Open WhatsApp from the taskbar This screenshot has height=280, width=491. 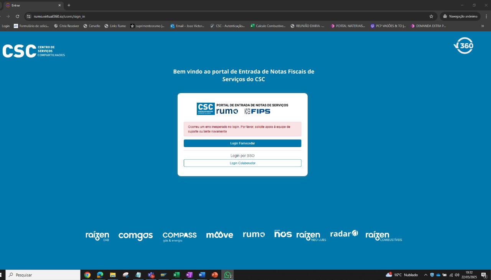227,275
